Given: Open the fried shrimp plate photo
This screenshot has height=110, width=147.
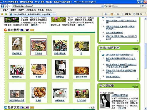Looking at the screenshot, I should pyautogui.click(x=39, y=93).
